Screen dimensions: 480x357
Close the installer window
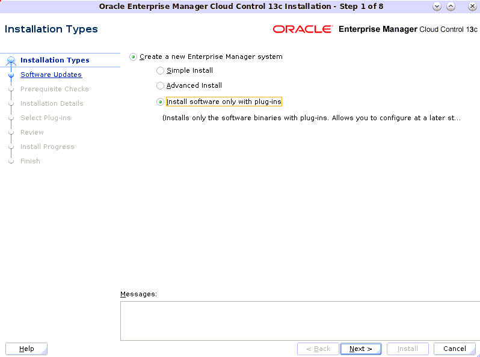click(x=472, y=7)
